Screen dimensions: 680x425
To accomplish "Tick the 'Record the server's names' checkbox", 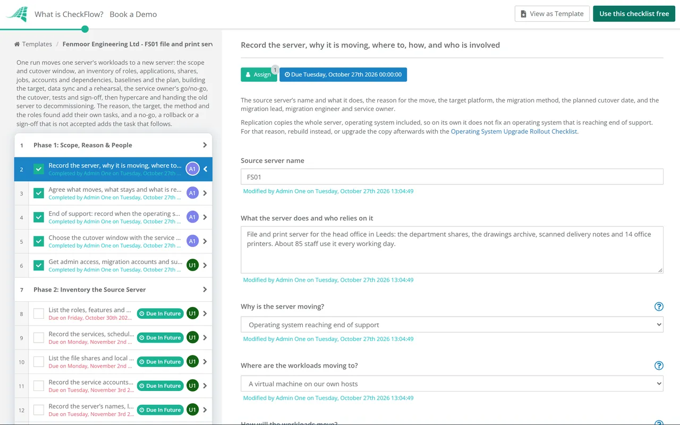I will click(x=39, y=410).
